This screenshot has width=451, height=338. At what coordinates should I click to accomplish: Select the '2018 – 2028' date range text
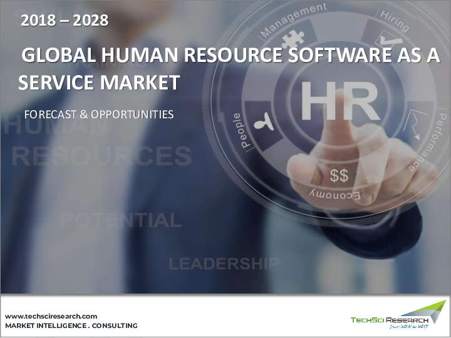(65, 21)
